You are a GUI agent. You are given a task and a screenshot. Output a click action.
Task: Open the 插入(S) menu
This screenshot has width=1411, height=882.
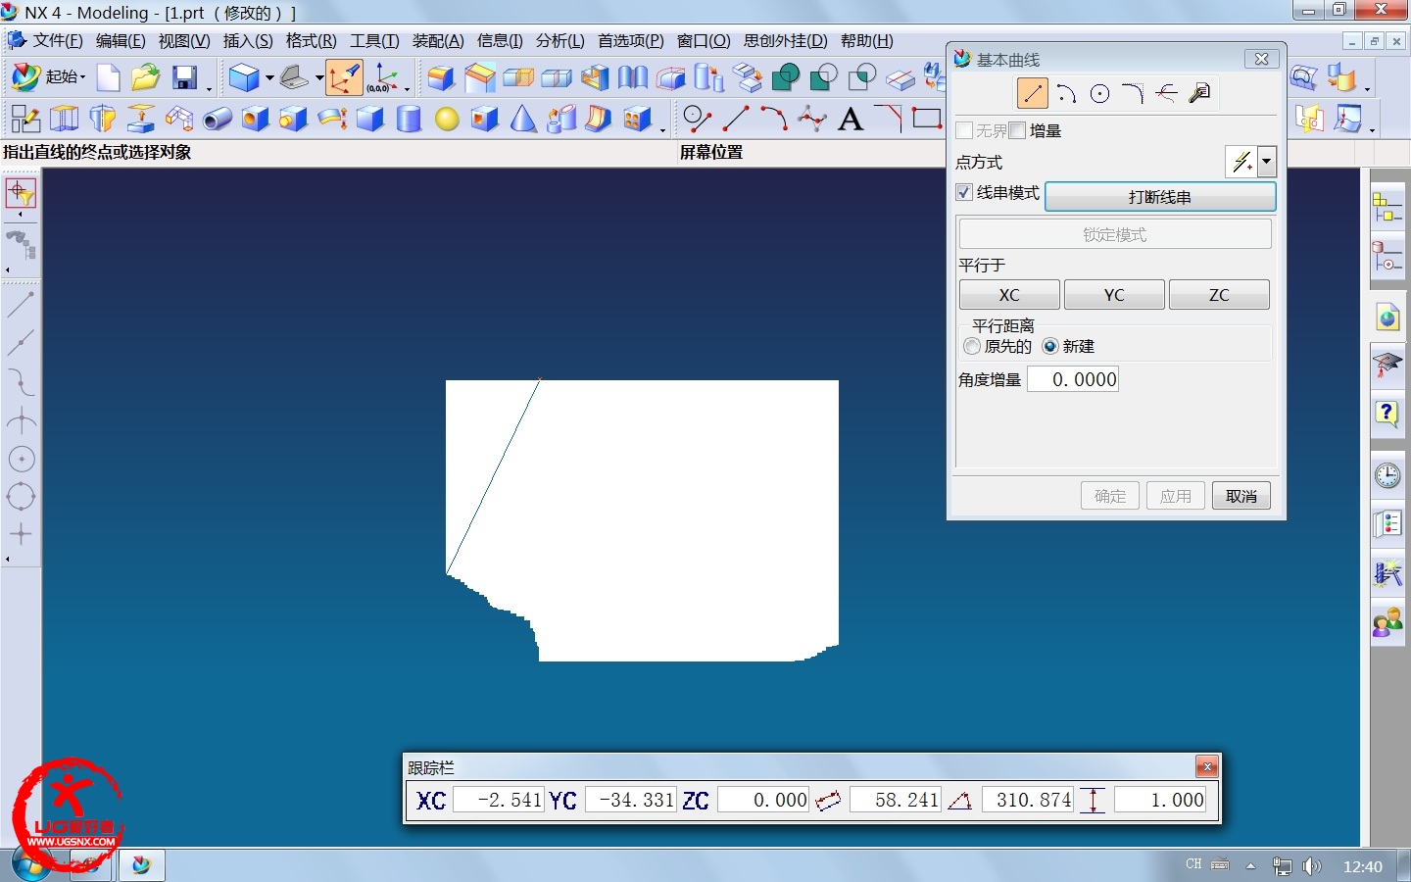[248, 41]
